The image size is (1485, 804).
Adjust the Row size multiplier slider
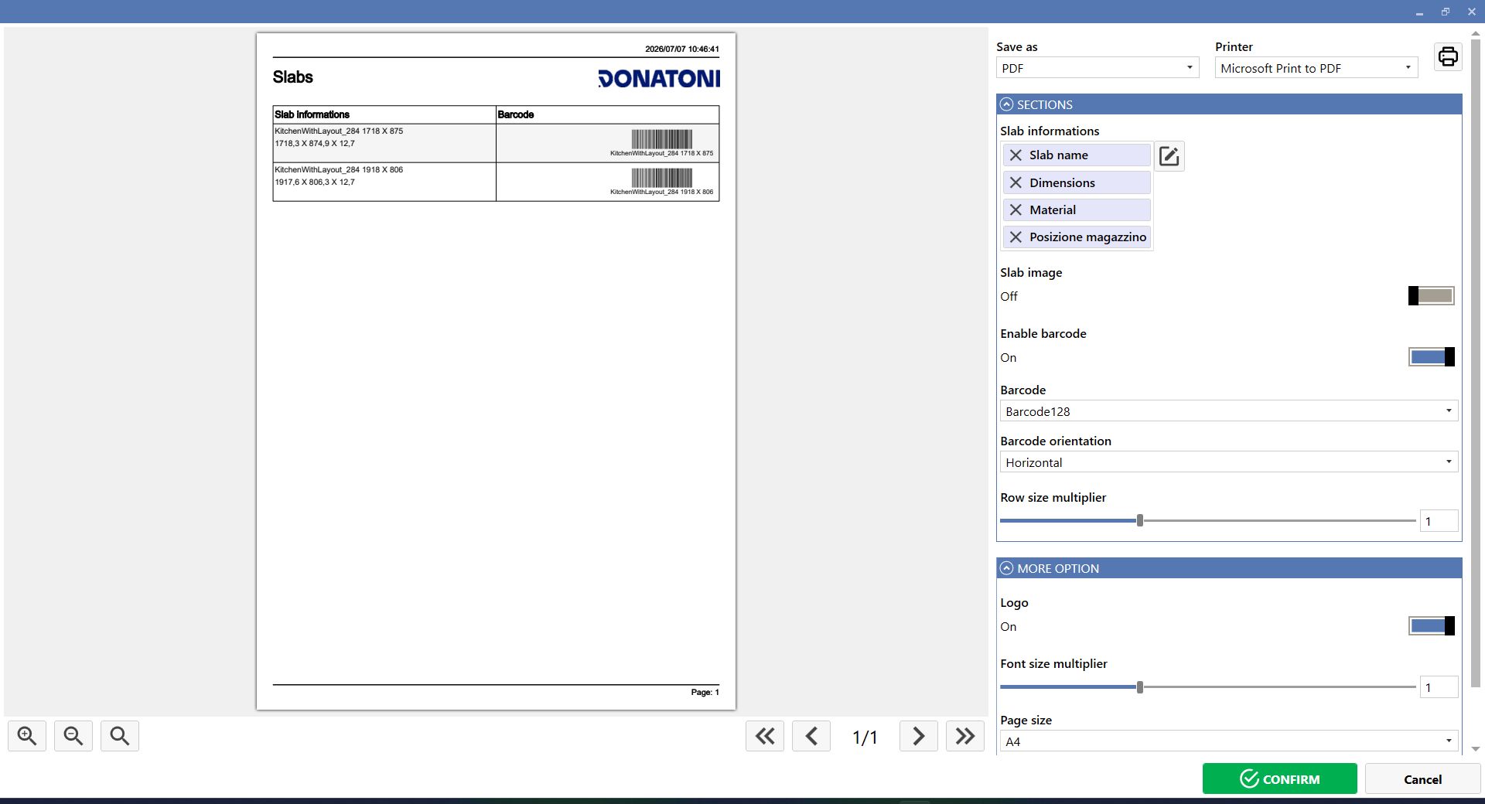click(x=1139, y=521)
